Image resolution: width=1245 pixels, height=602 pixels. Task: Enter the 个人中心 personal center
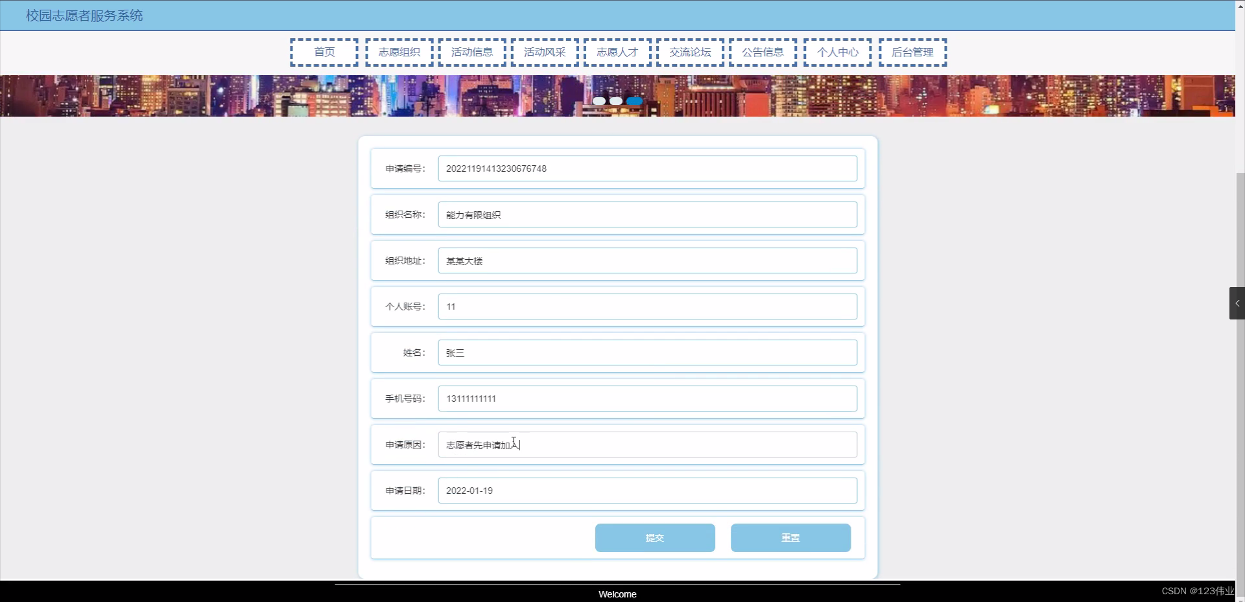836,52
